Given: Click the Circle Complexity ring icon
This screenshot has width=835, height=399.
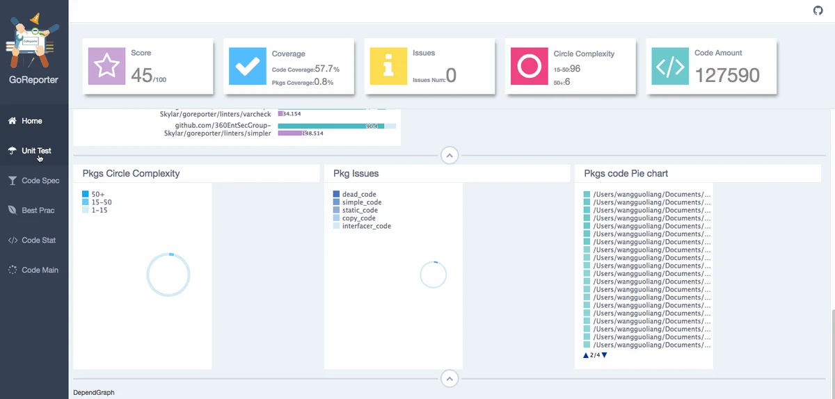Looking at the screenshot, I should tap(530, 66).
